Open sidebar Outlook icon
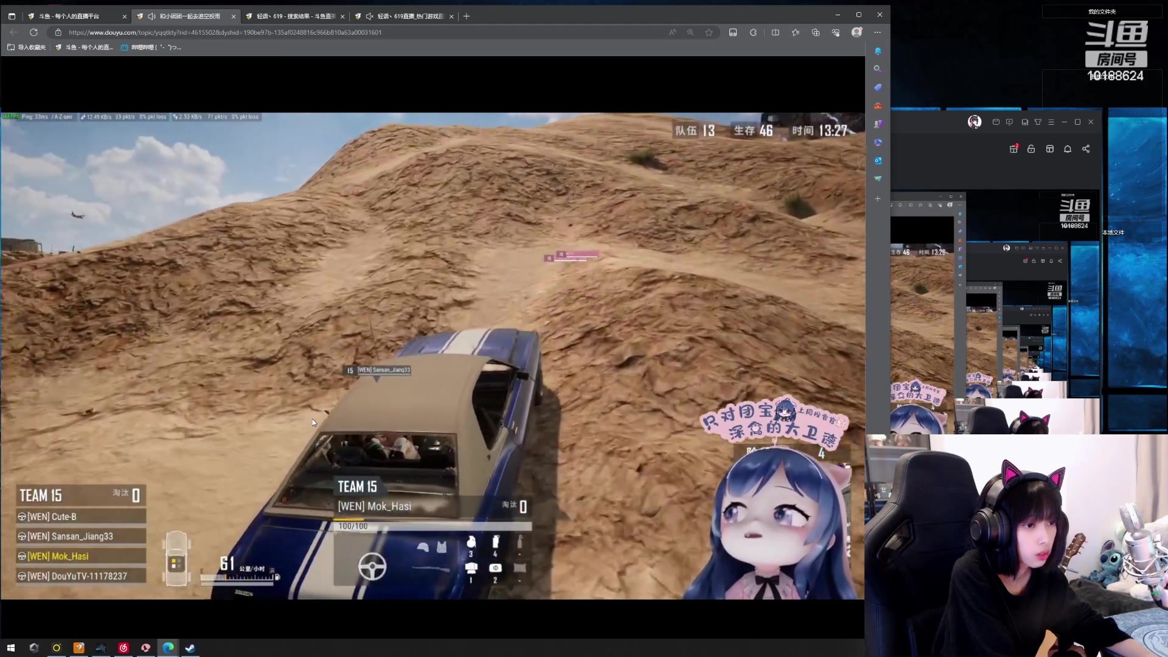Screen dimensions: 1168x657 point(877,161)
